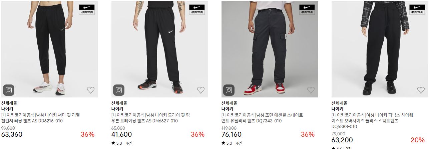Click Nike Korea logo on second product
This screenshot has height=149, width=430.
197,9
